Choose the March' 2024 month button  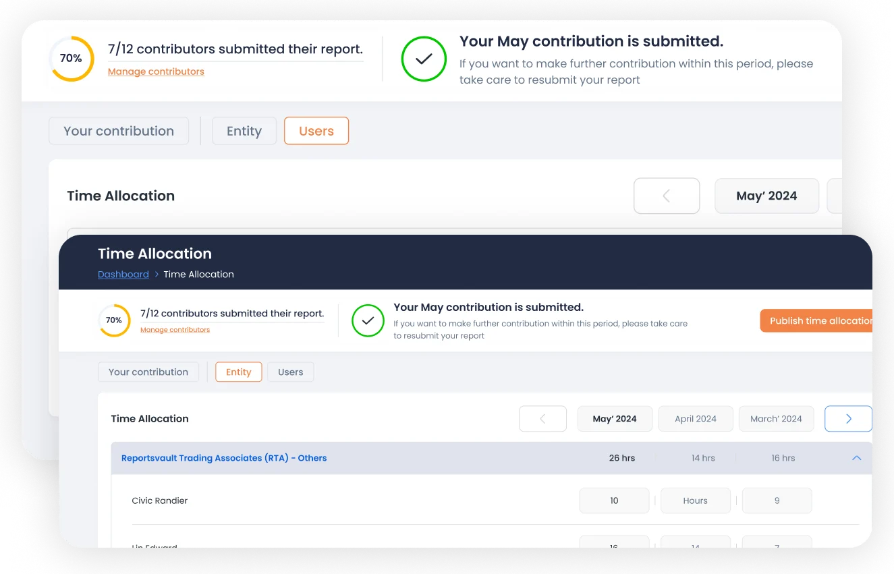(776, 419)
